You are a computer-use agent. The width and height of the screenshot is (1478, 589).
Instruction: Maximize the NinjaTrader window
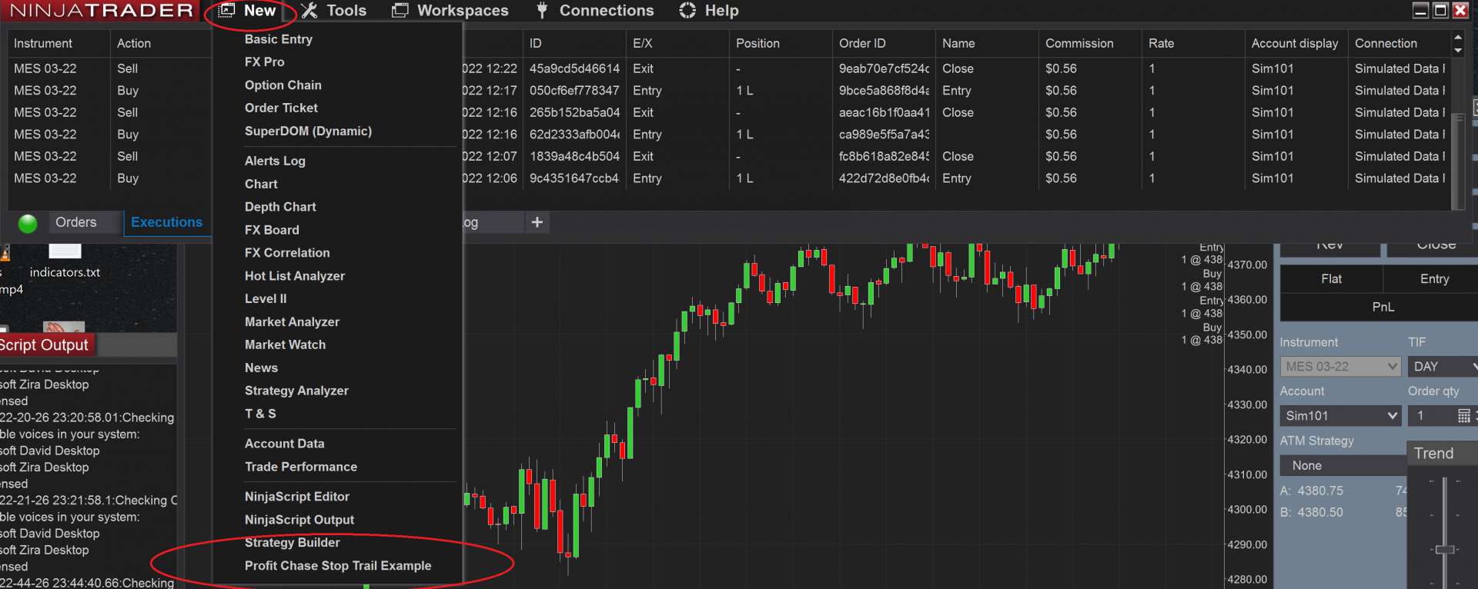[1440, 10]
